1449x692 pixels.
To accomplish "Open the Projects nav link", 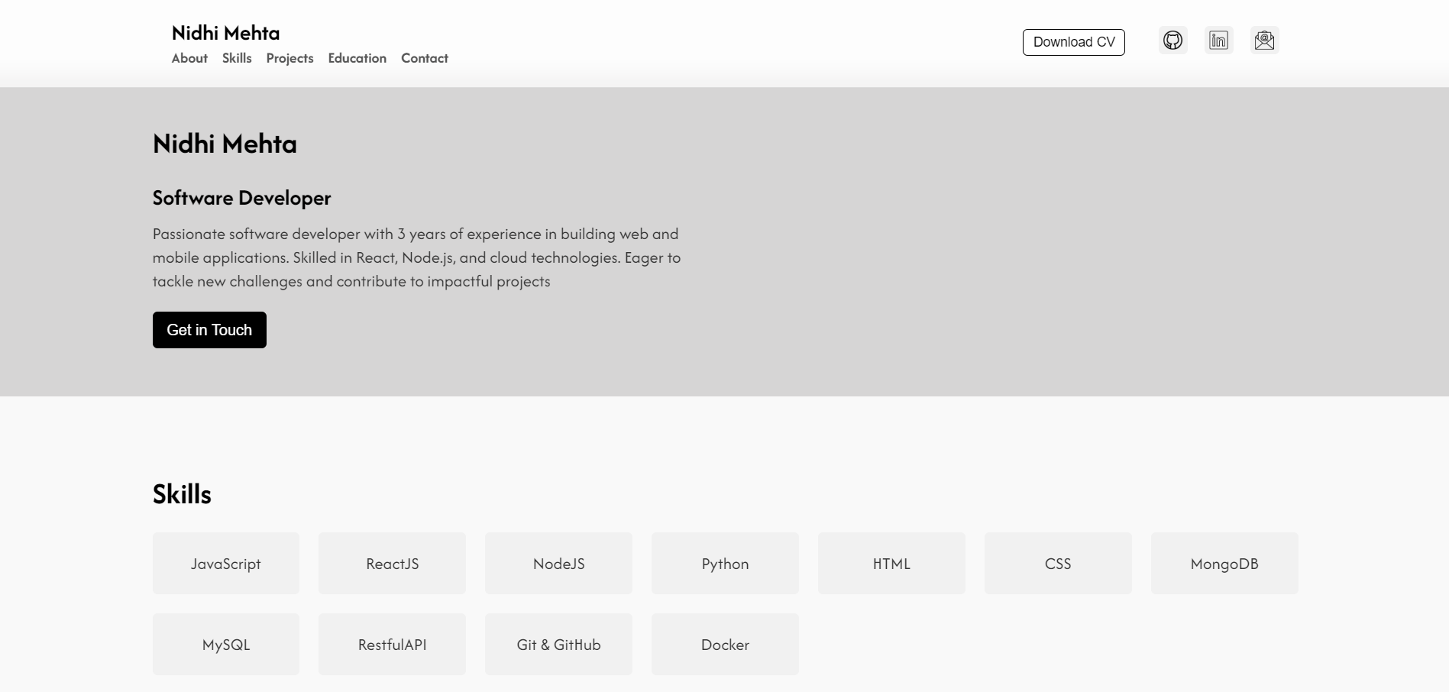I will click(x=289, y=58).
